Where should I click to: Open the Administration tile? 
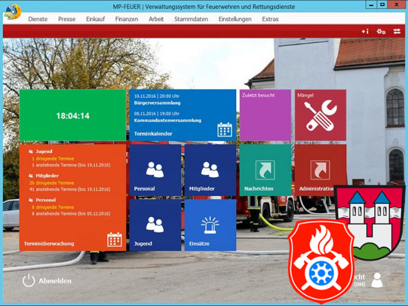320,170
